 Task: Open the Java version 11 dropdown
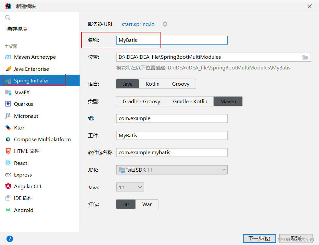130,187
